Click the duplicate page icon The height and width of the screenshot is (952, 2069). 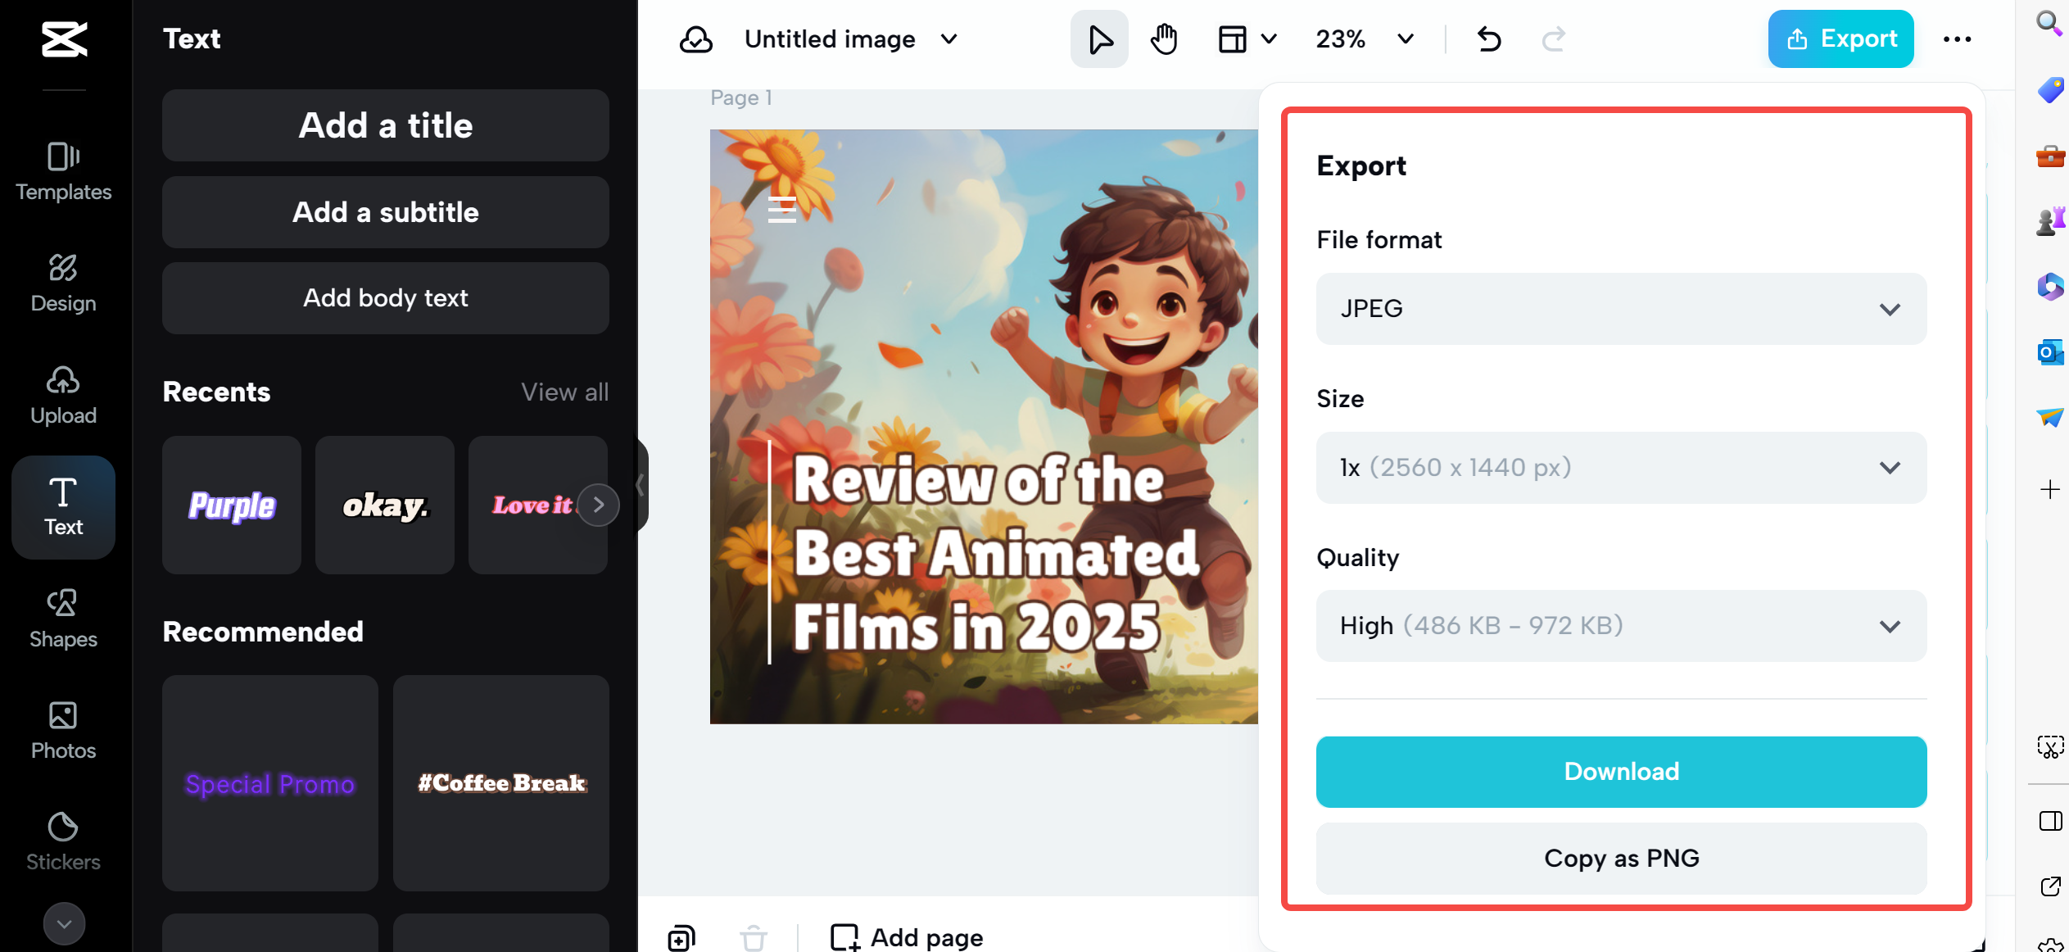pyautogui.click(x=681, y=936)
